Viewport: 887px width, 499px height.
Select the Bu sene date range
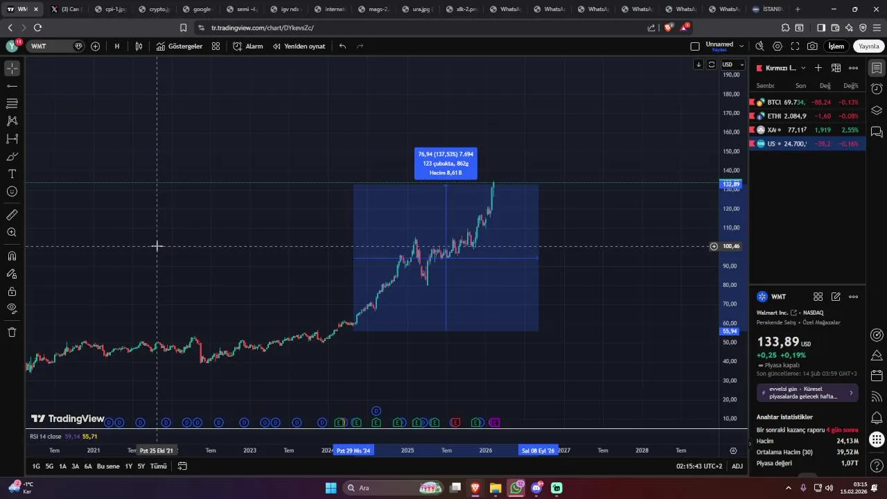click(108, 466)
